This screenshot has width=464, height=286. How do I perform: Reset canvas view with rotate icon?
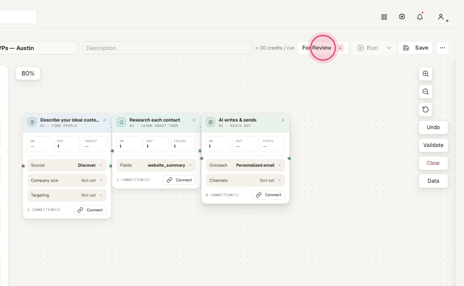(426, 109)
